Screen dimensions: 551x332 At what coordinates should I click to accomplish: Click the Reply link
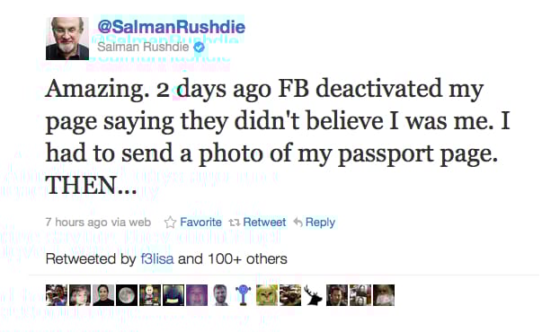tap(320, 223)
